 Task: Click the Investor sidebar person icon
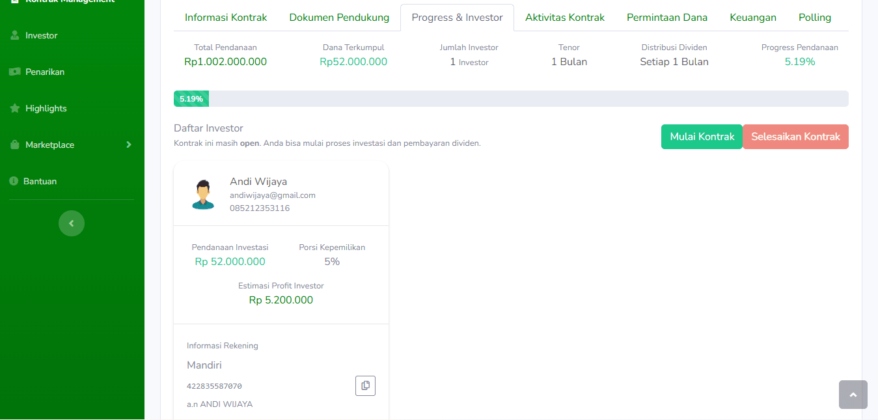click(15, 36)
